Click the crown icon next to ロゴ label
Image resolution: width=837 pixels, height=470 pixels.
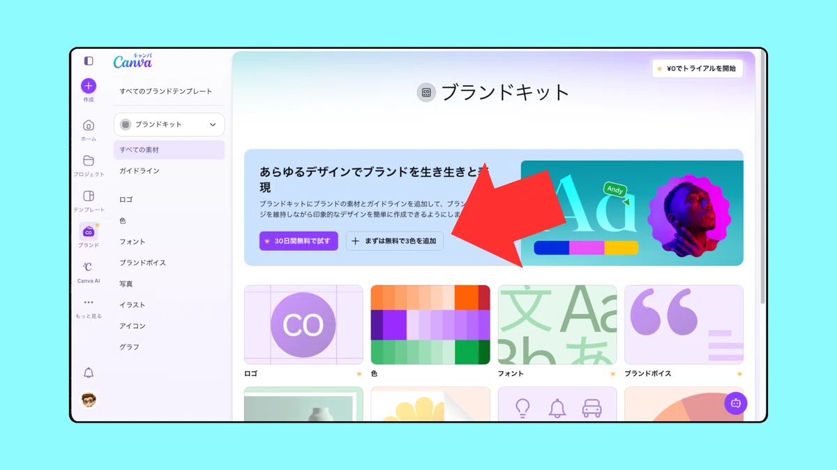(359, 374)
